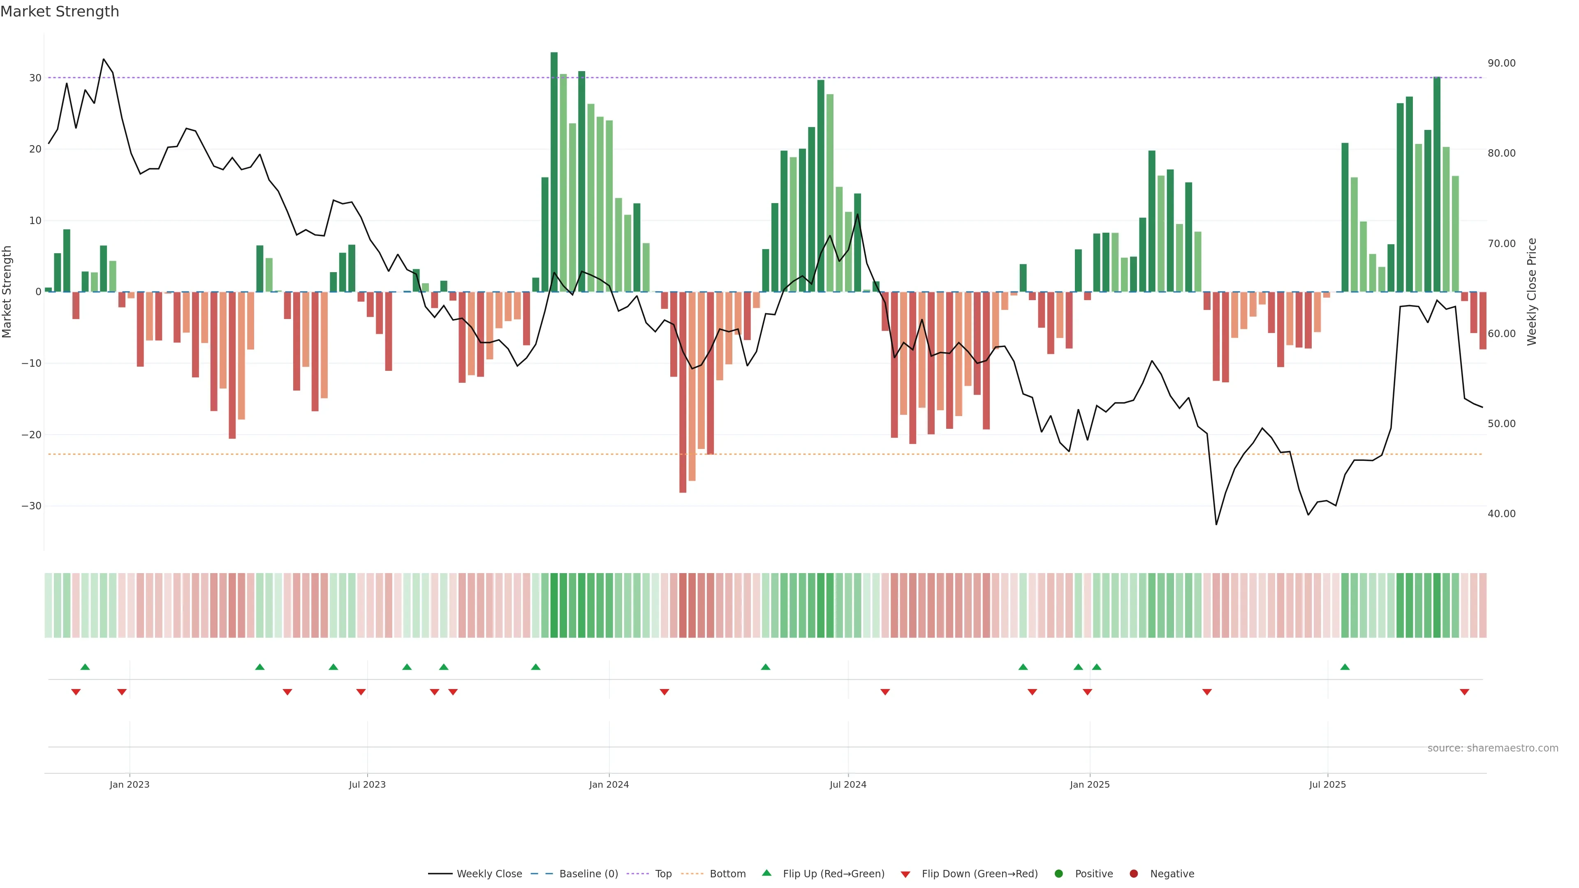Click the flip-down triangle right of Jul 2024

tap(885, 692)
